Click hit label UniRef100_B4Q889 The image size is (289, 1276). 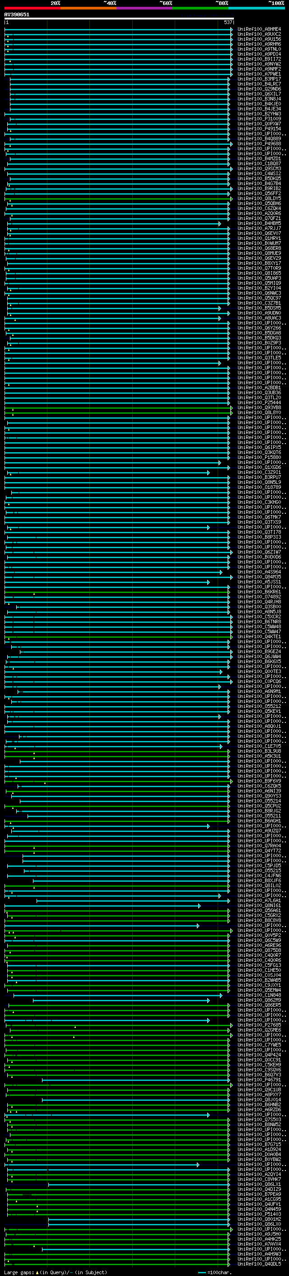point(259,139)
